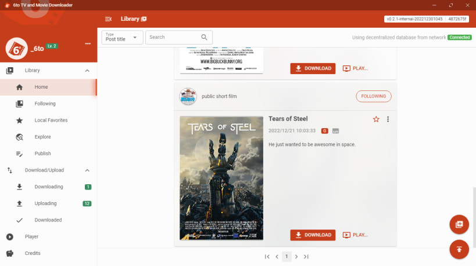Screen dimensions: 476x266
Task: Favorite Tears of Steel with star icon
Action: tap(376, 119)
